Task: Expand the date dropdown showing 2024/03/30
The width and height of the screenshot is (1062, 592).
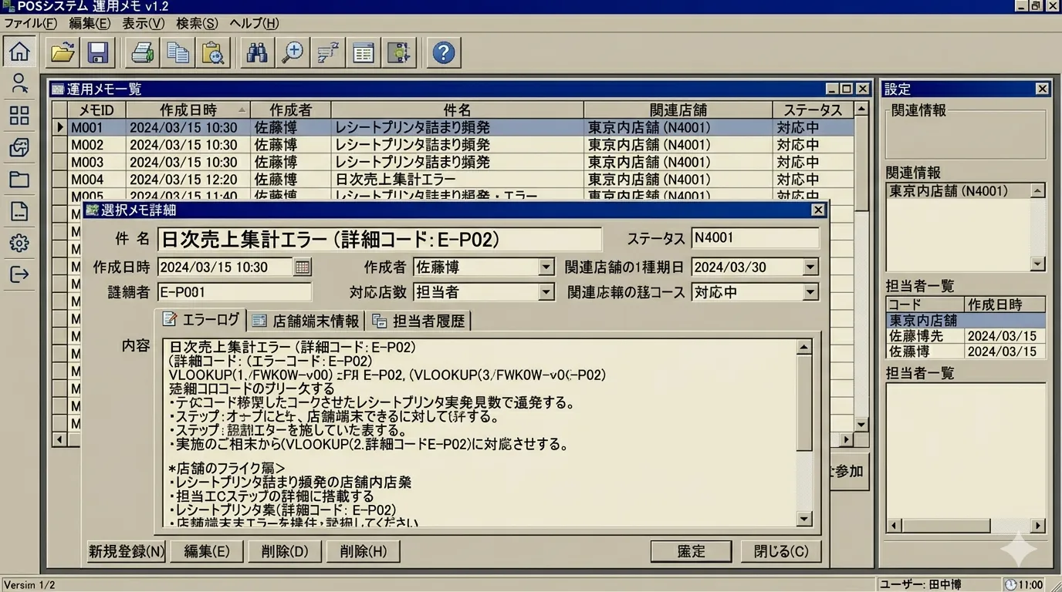Action: click(810, 267)
